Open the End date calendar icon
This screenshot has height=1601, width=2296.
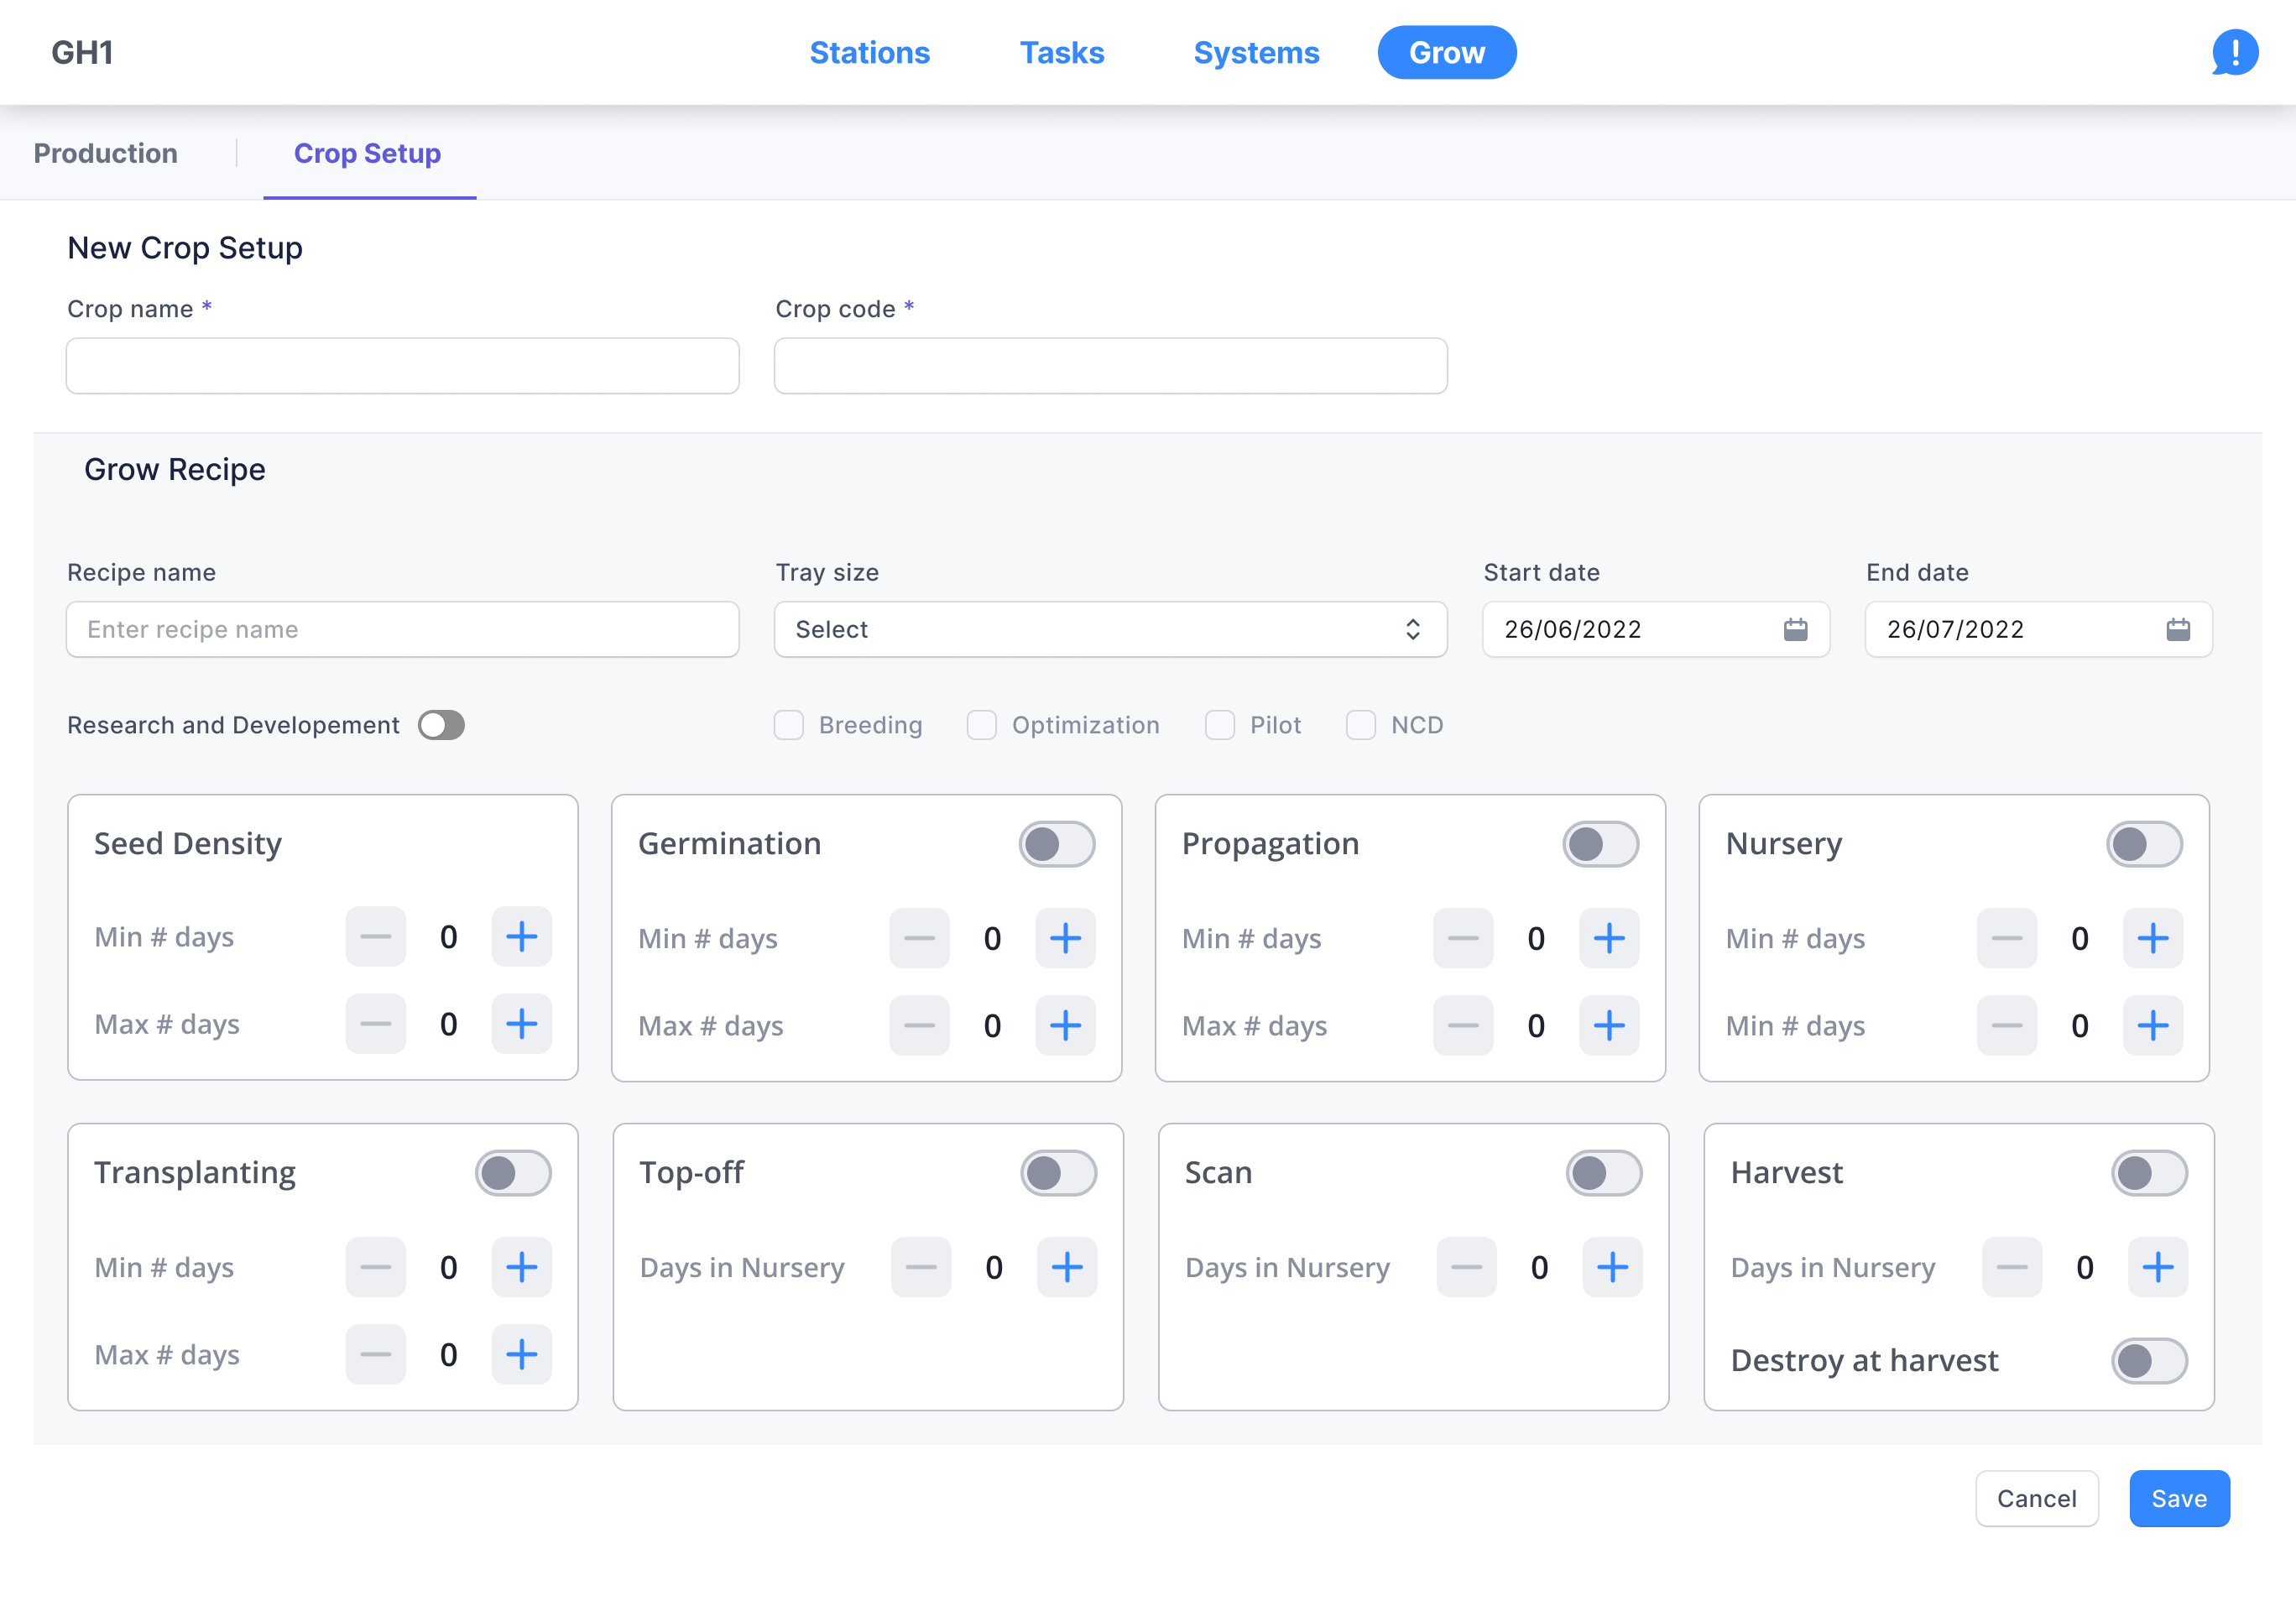point(2177,629)
